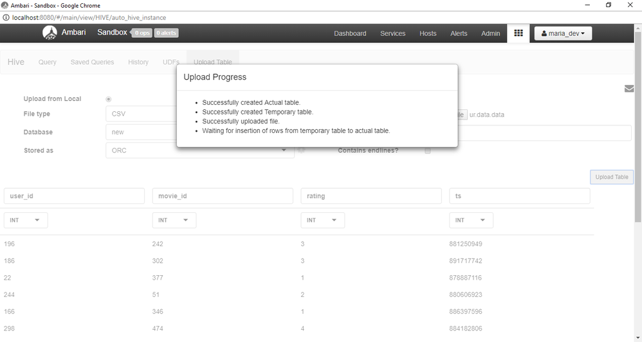Switch to the History tab
The image size is (642, 342).
click(x=138, y=62)
